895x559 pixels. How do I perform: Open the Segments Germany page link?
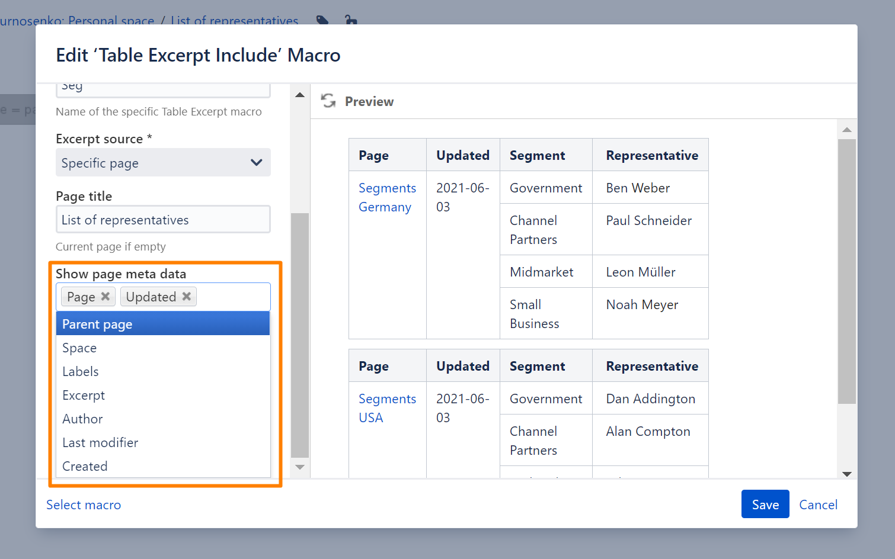[x=387, y=197]
